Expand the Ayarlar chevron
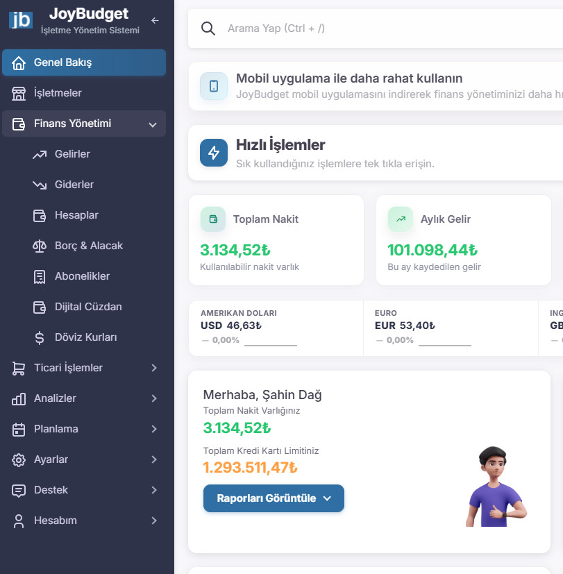Image resolution: width=563 pixels, height=574 pixels. tap(154, 459)
